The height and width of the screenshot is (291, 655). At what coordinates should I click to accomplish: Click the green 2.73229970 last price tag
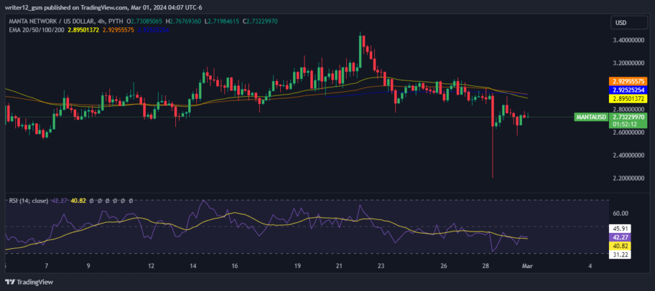(x=628, y=117)
